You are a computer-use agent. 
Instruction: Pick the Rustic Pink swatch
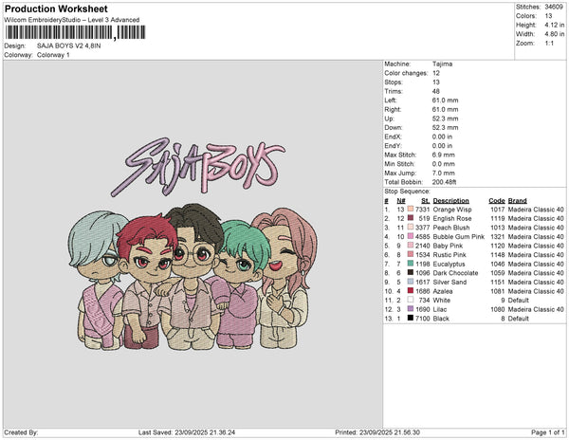coord(411,254)
